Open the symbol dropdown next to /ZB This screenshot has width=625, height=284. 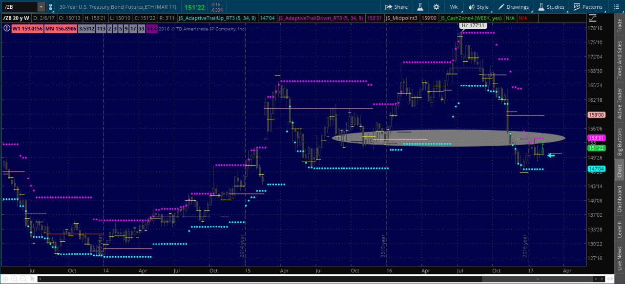[x=41, y=7]
